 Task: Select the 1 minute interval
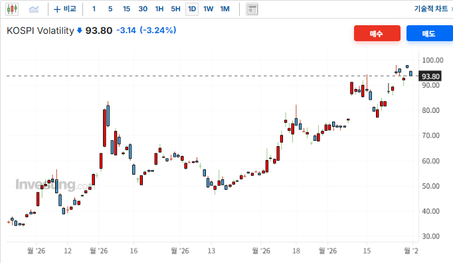(x=94, y=9)
